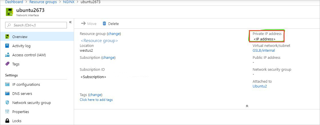Click the Location label
Screen dimensions: 320x125
point(87,45)
